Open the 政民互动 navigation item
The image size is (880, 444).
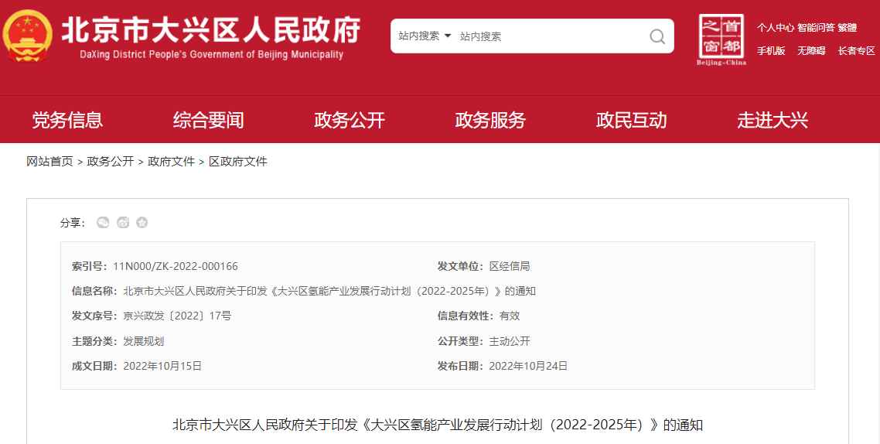pyautogui.click(x=631, y=120)
